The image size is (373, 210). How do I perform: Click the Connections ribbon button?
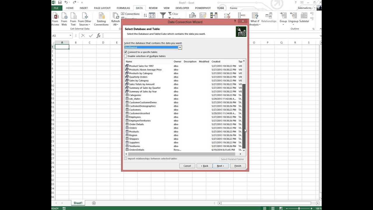[x=130, y=14]
